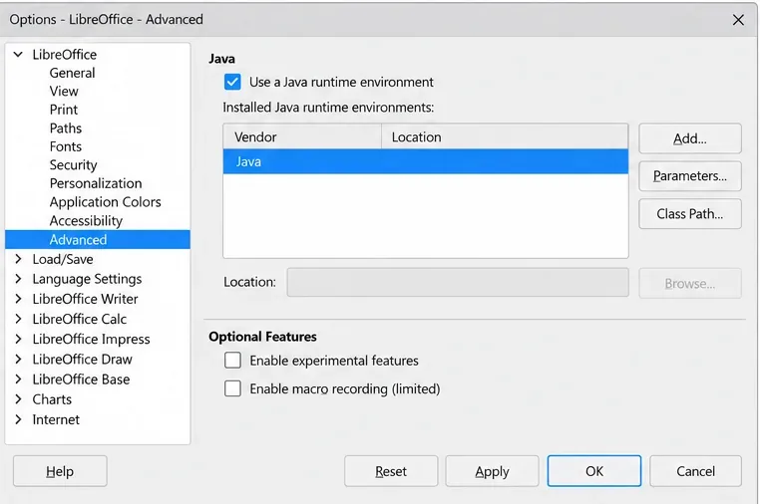This screenshot has height=504, width=760.
Task: Close the Options dialog window
Action: [x=738, y=20]
